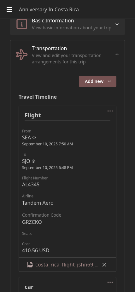Click the Transportation section header title
The height and width of the screenshot is (292, 135).
click(x=49, y=48)
